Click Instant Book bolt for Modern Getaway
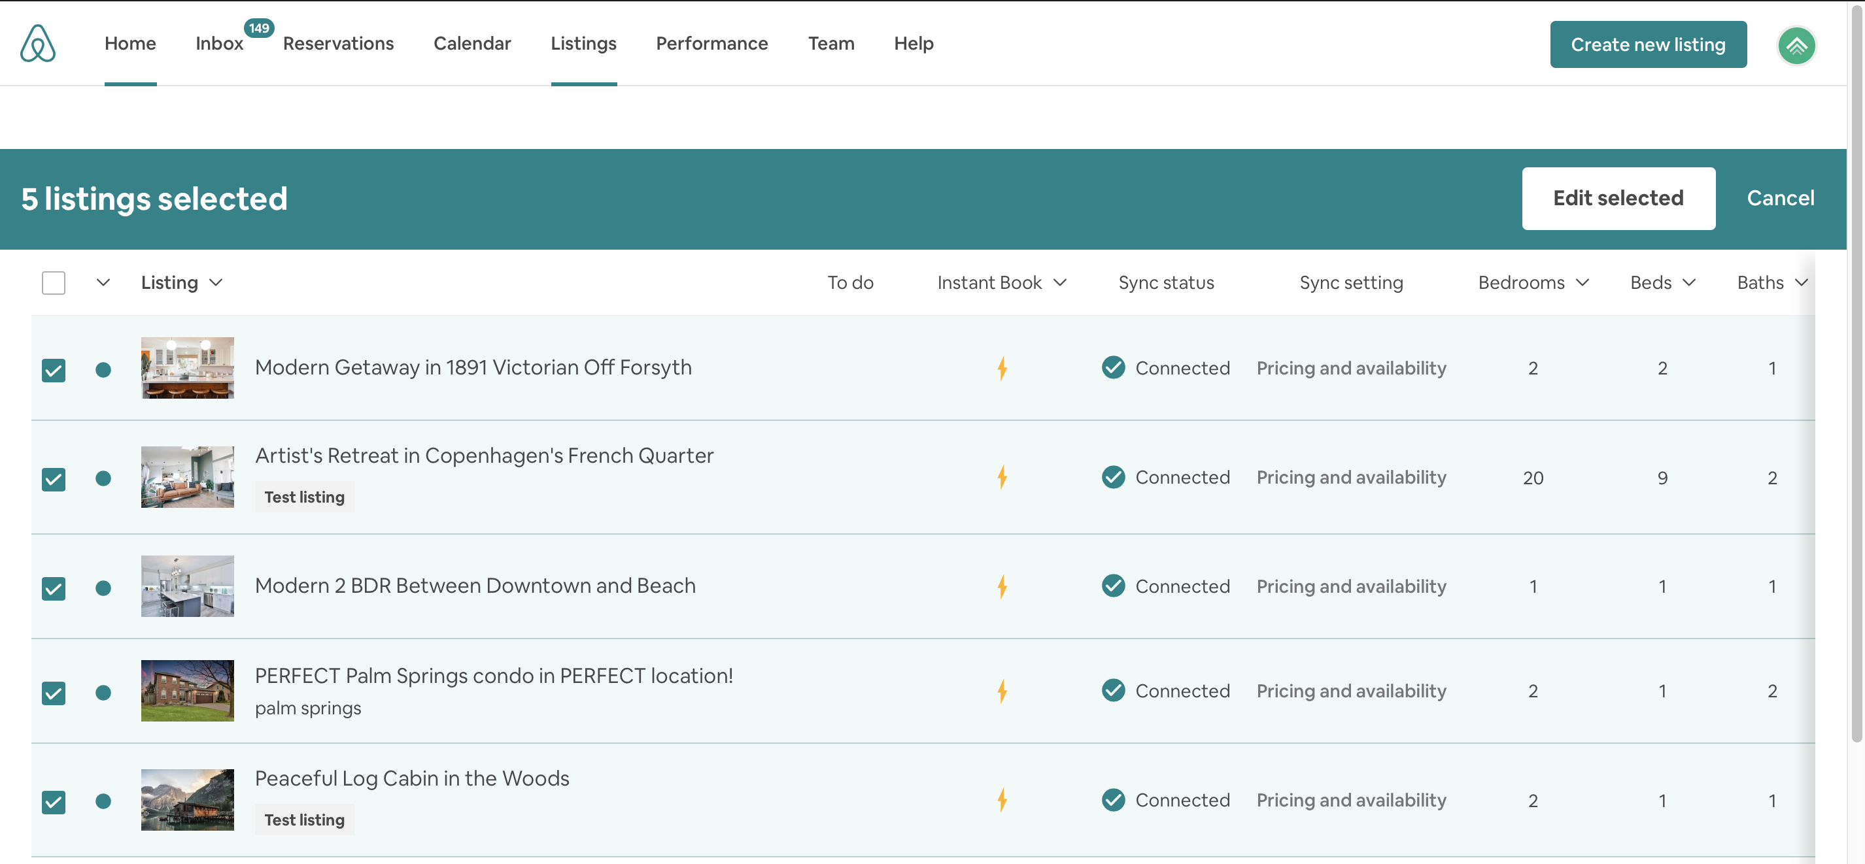The width and height of the screenshot is (1865, 864). [x=1002, y=369]
